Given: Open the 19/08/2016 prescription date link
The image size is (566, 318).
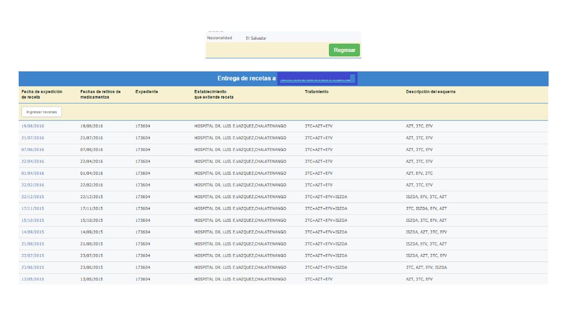Looking at the screenshot, I should (33, 126).
